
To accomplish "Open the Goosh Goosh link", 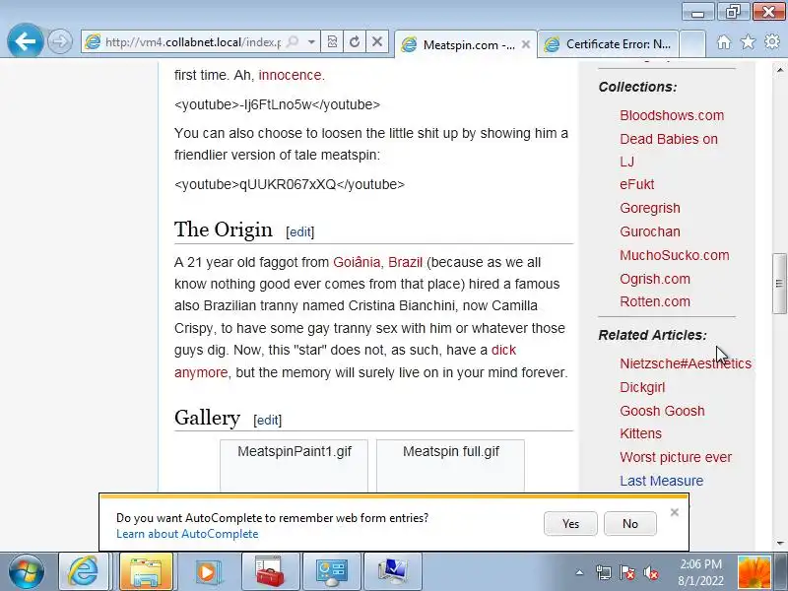I will click(x=662, y=411).
